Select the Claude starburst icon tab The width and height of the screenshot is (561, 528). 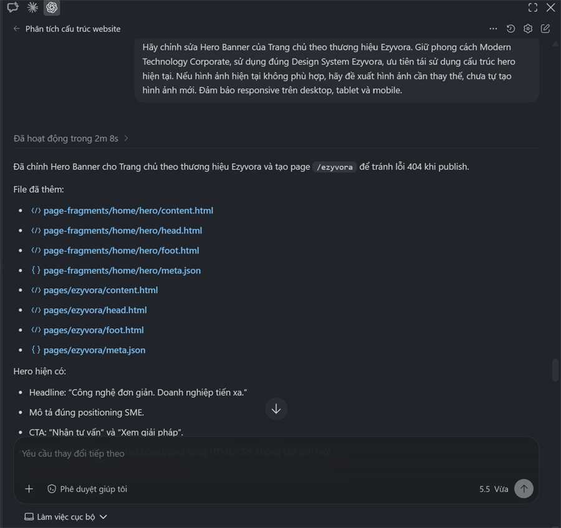tap(32, 7)
